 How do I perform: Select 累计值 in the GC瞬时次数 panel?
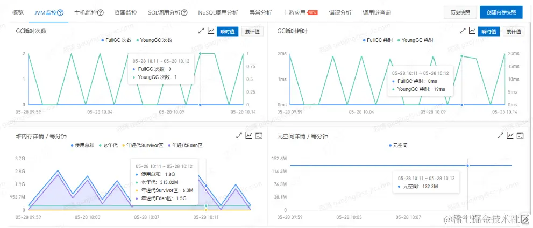click(x=253, y=32)
